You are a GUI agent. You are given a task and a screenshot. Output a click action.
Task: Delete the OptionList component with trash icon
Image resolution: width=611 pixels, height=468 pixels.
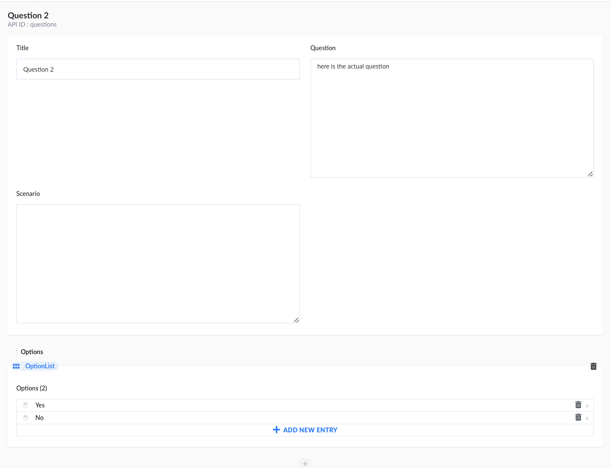click(593, 366)
